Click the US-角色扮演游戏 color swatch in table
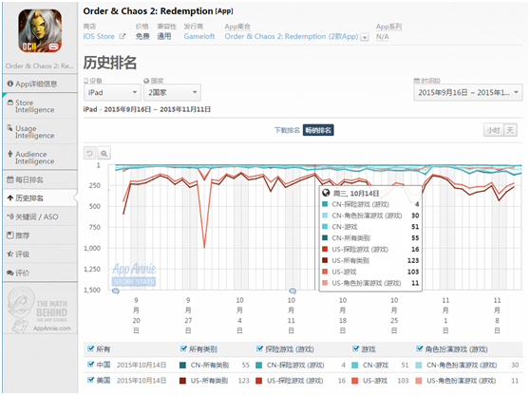 (419, 381)
